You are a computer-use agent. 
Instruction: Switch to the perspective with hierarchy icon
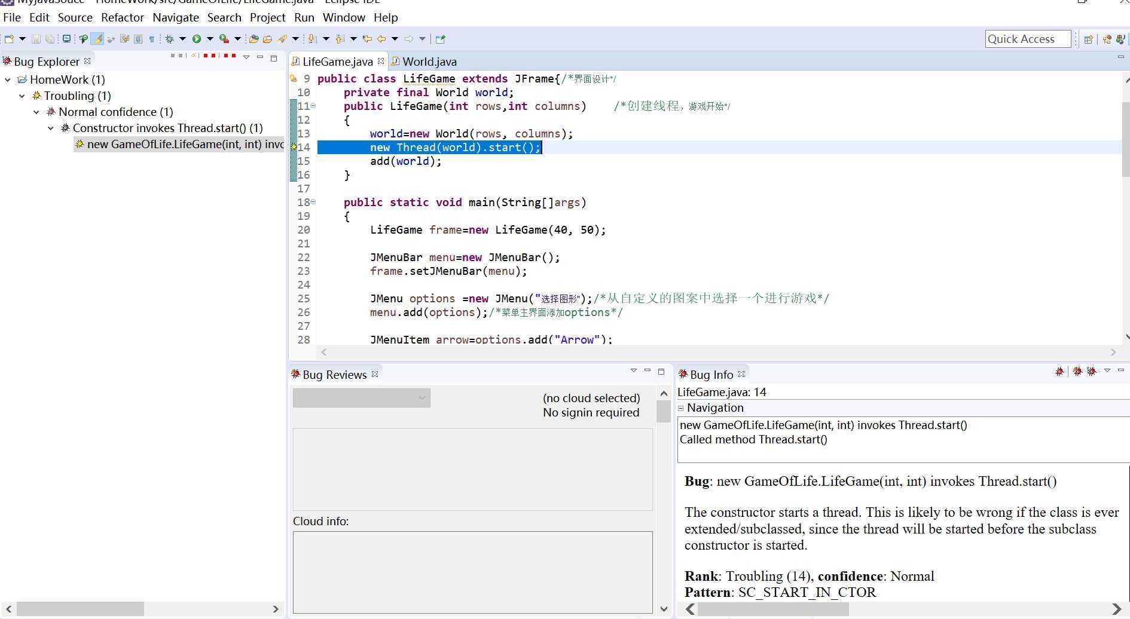pos(1107,39)
